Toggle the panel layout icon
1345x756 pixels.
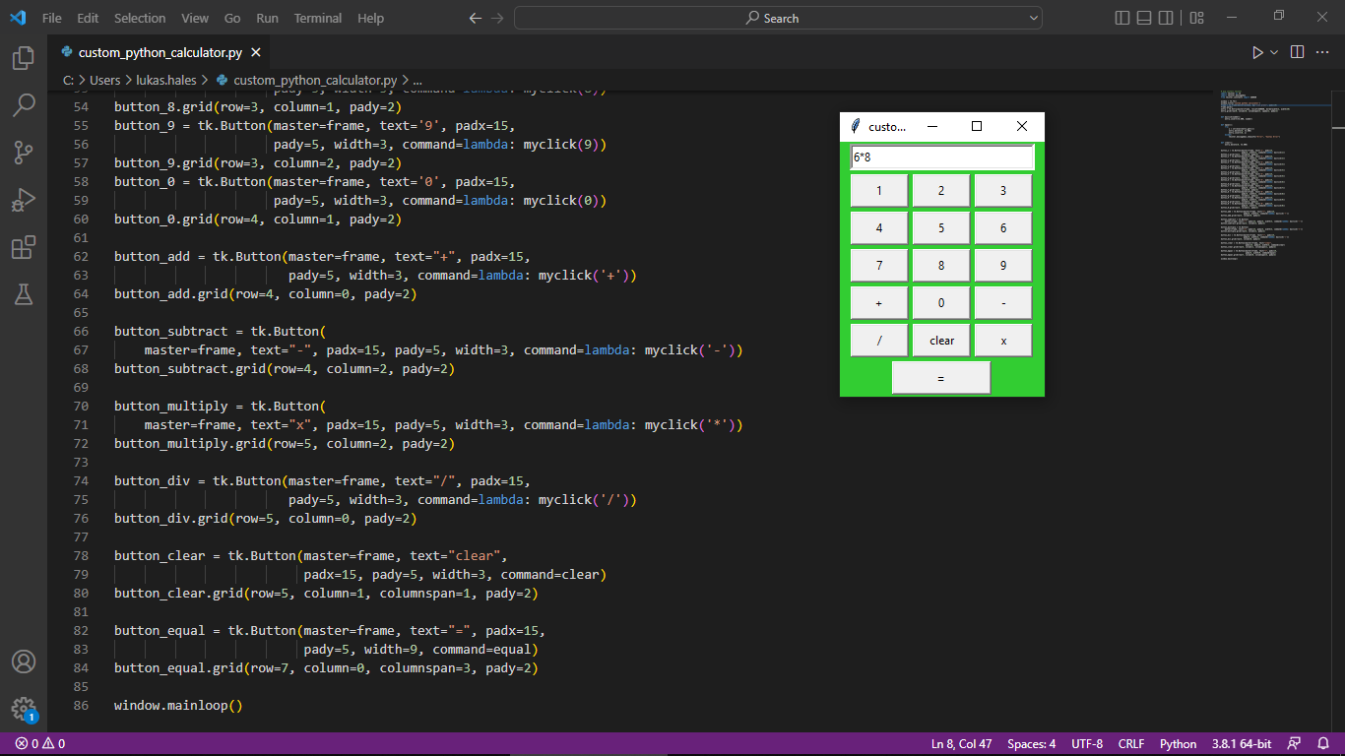tap(1142, 17)
